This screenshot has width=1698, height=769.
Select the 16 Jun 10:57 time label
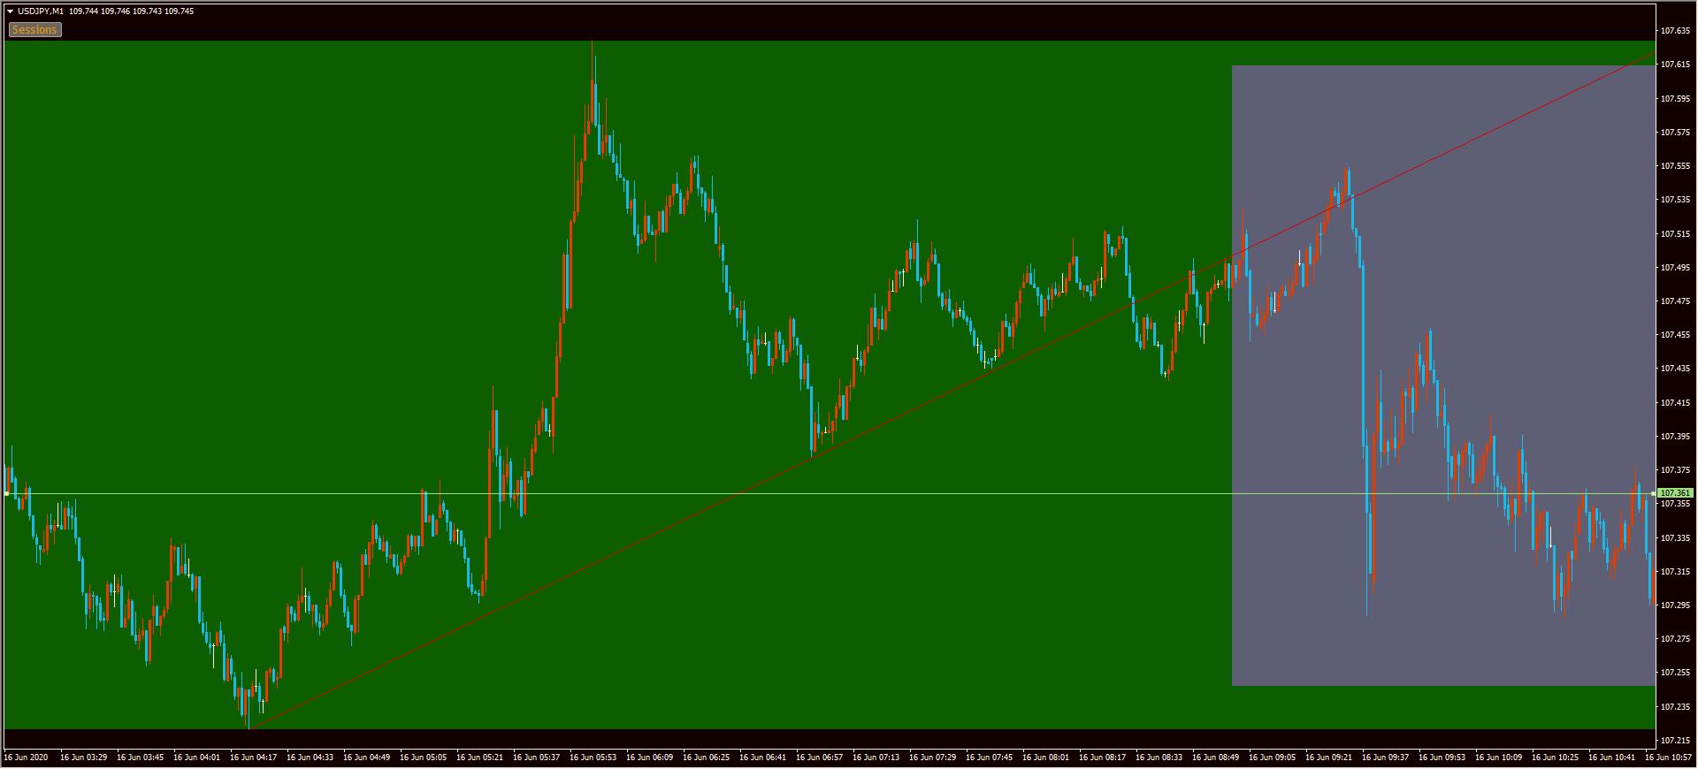pyautogui.click(x=1668, y=758)
